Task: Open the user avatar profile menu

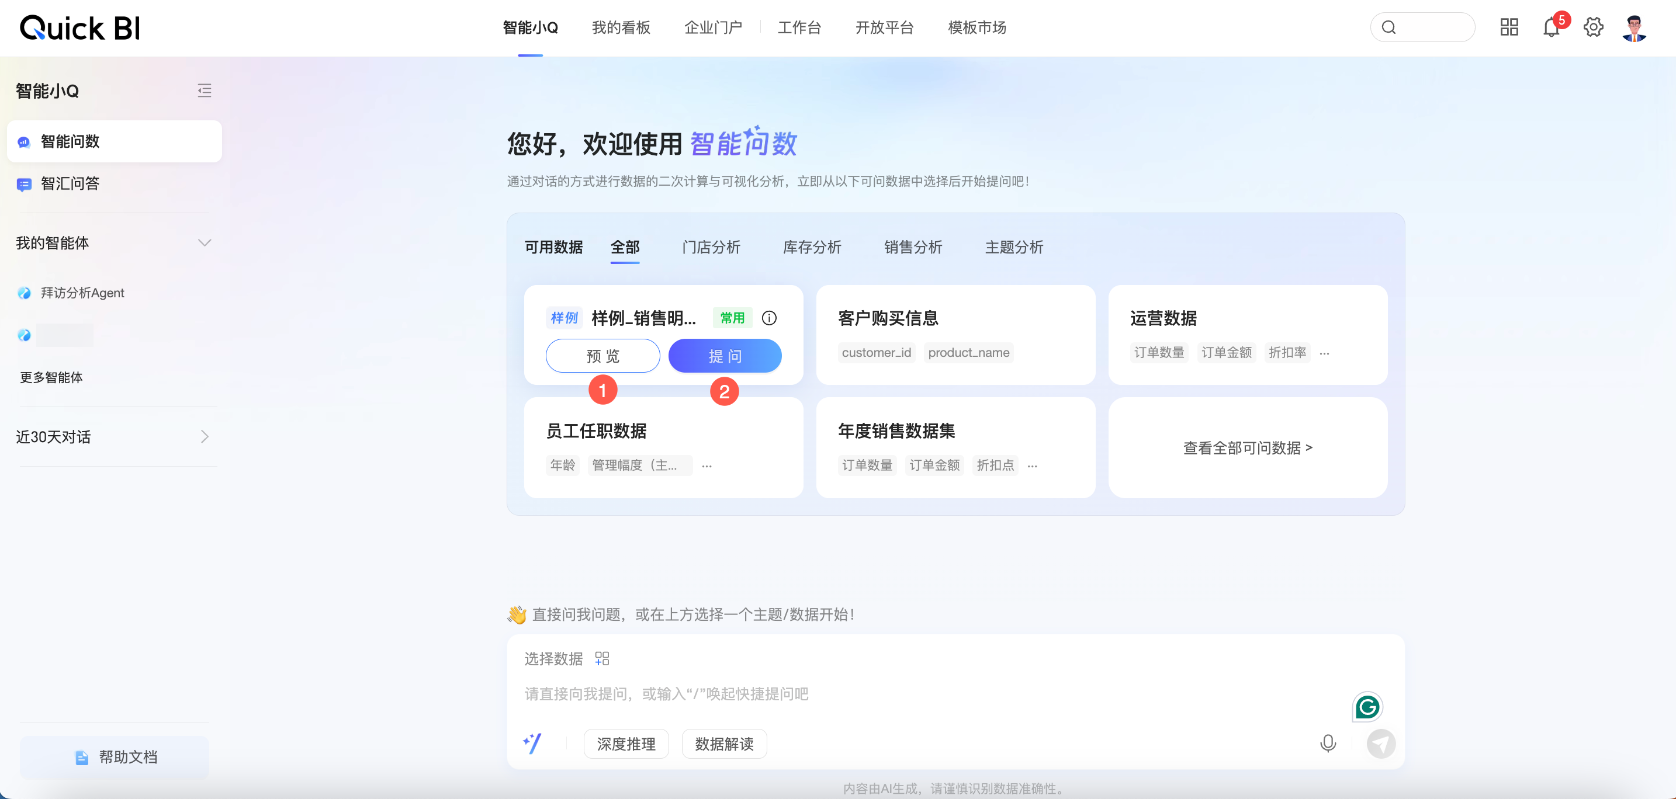Action: pos(1635,28)
